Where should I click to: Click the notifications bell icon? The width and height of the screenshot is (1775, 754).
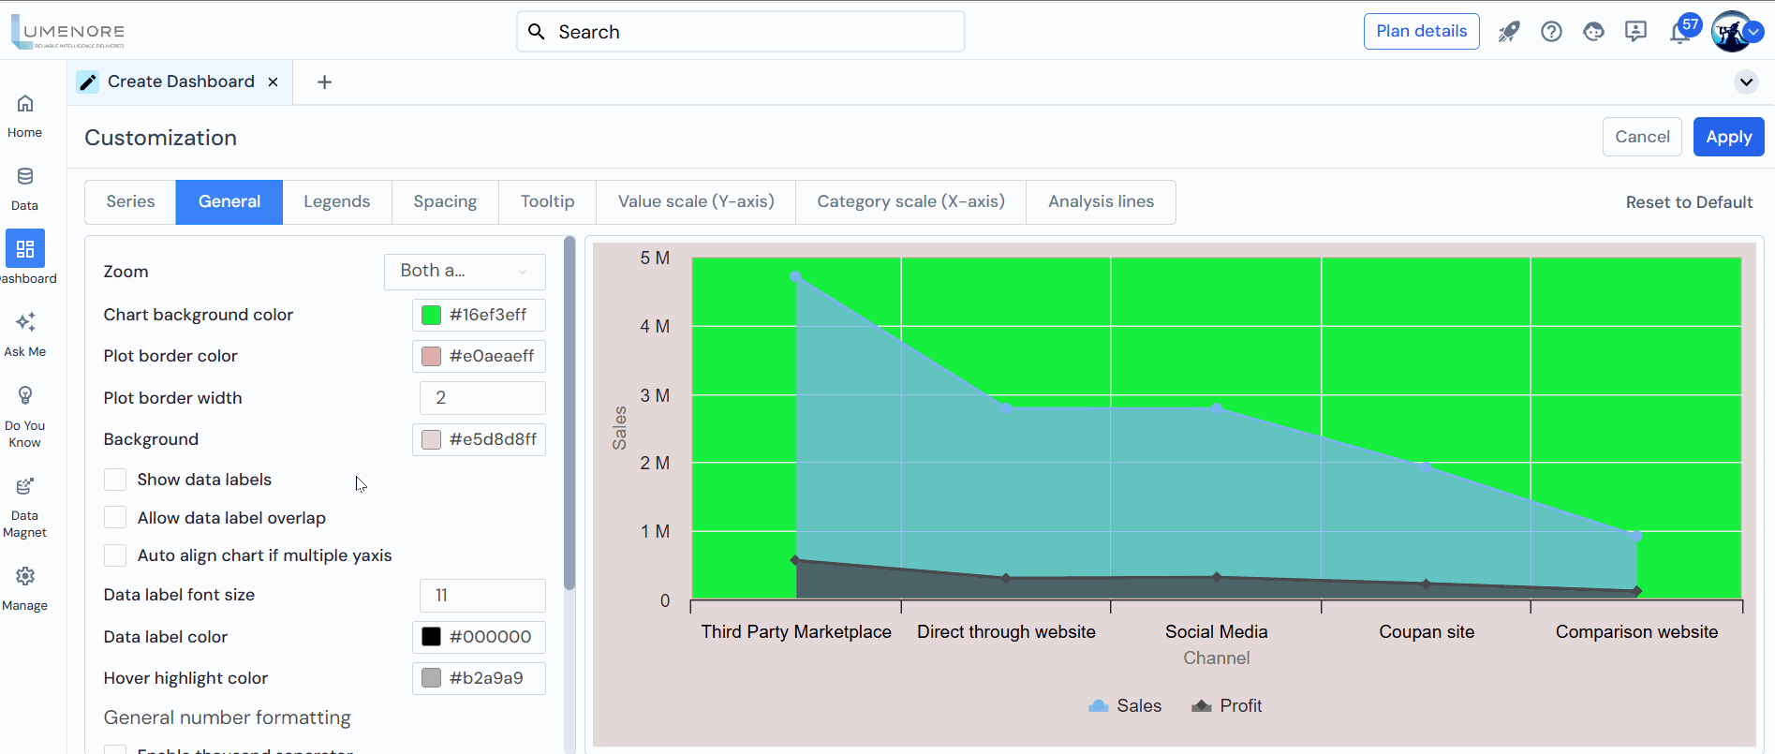pos(1679,33)
